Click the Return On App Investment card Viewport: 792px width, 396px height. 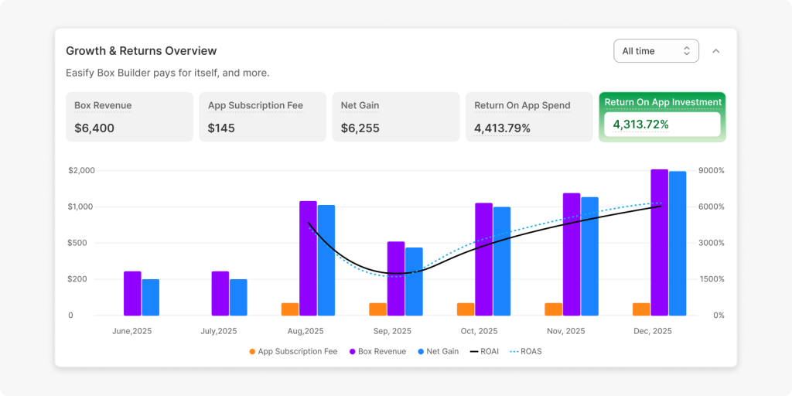(x=662, y=117)
